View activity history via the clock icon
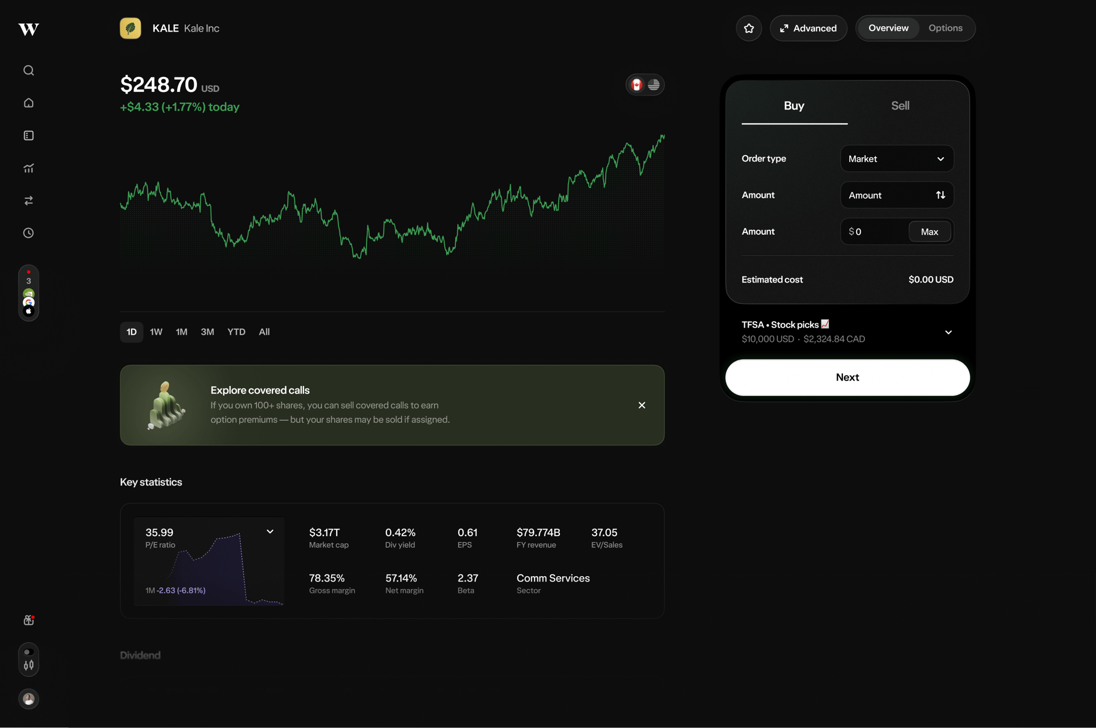 coord(28,233)
